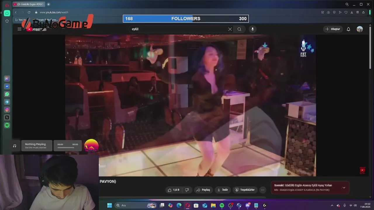Open Opera easy setup sliders

pyautogui.click(x=358, y=12)
